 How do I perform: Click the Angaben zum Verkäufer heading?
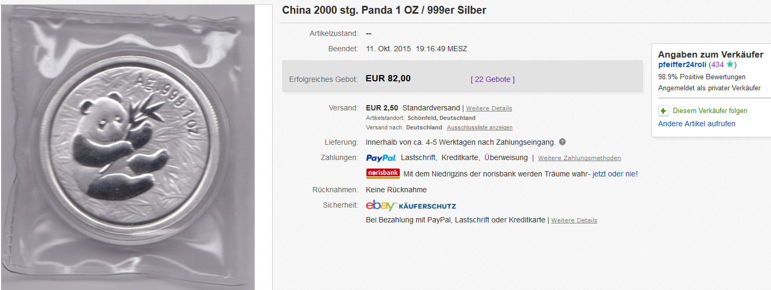click(711, 54)
